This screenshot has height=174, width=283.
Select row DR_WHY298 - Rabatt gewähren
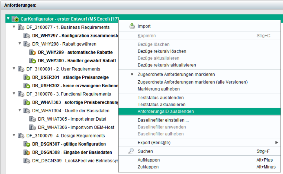pos(64,44)
